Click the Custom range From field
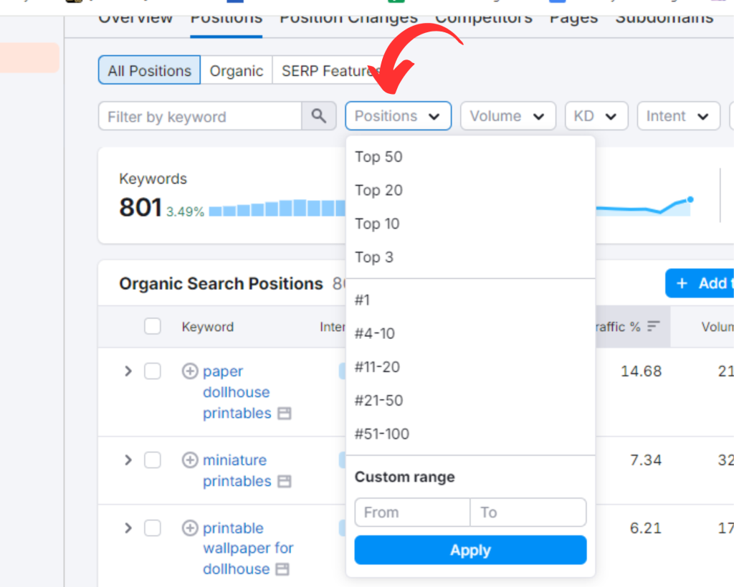The image size is (734, 587). (412, 512)
